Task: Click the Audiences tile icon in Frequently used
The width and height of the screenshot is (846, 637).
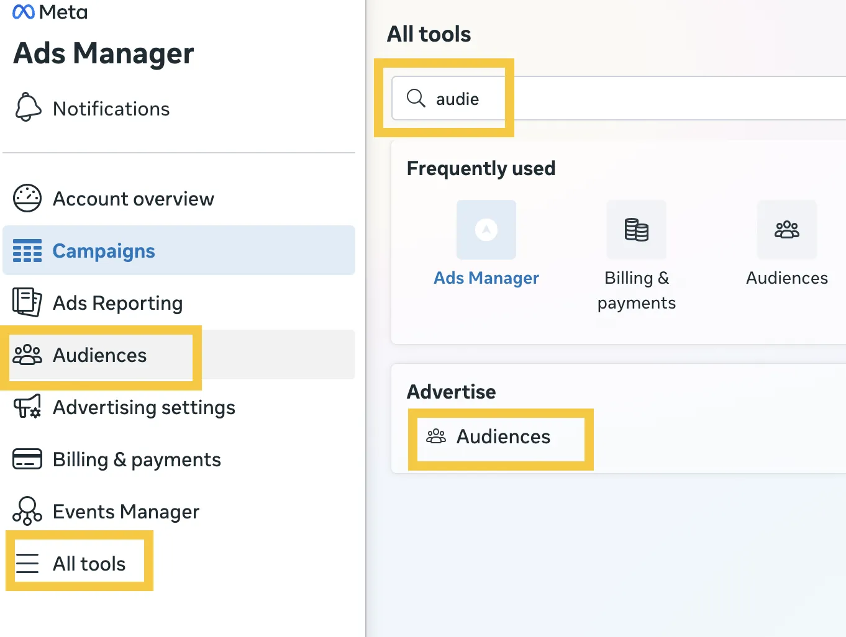Action: 787,230
